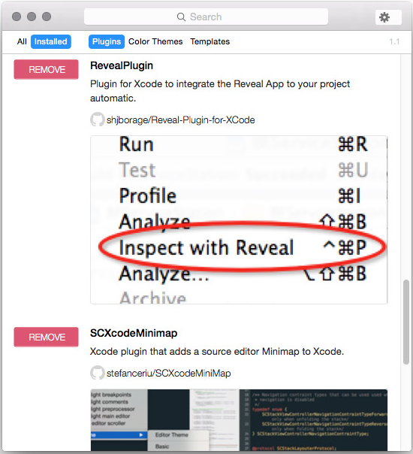Toggle the Plugins category filter

(107, 41)
